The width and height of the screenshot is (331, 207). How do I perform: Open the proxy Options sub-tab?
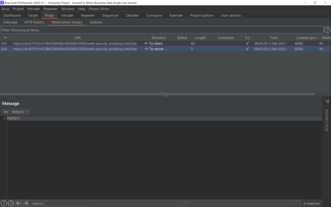[96, 22]
